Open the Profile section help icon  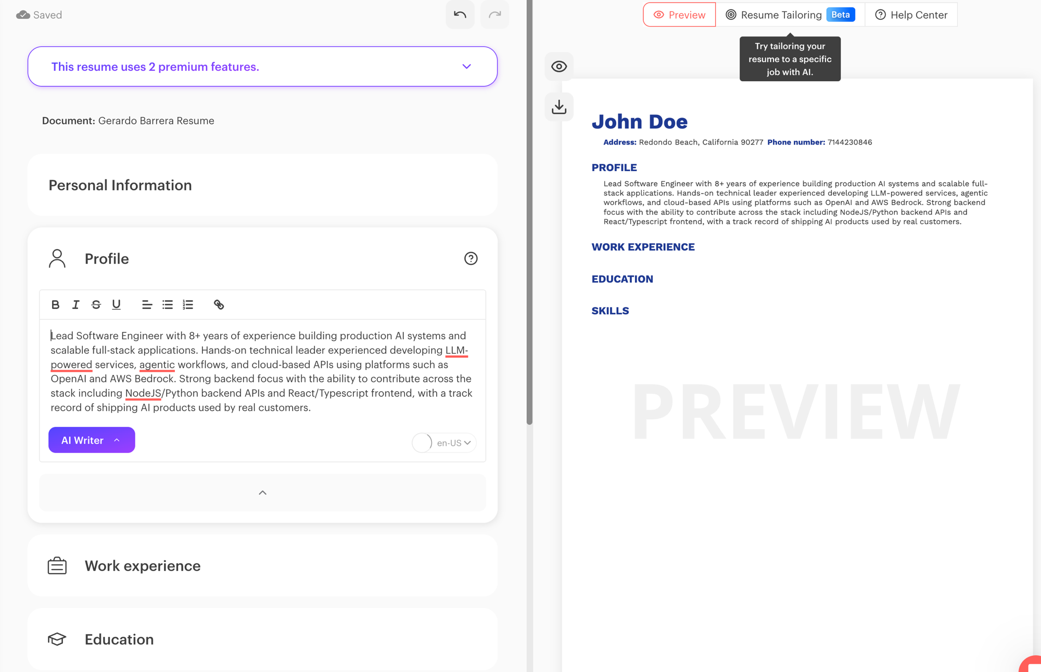pos(471,259)
